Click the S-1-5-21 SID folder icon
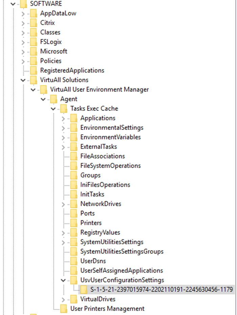The image size is (237, 315). tap(84, 290)
